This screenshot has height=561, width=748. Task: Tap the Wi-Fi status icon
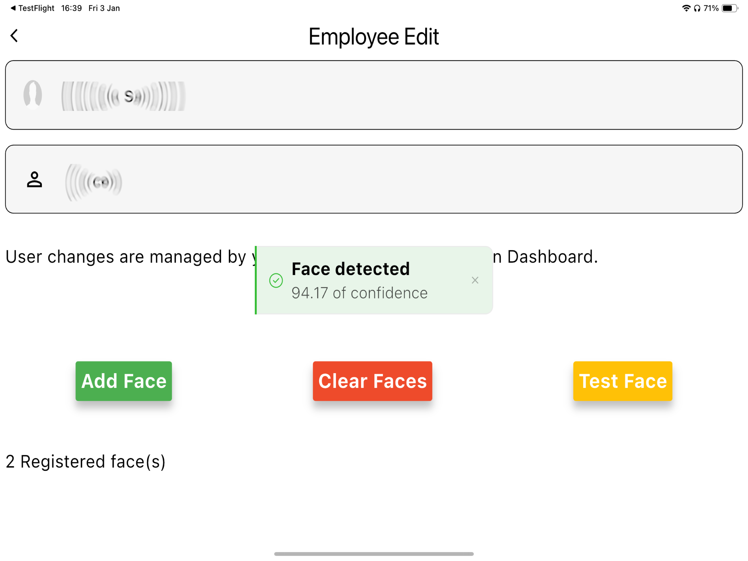click(x=686, y=8)
